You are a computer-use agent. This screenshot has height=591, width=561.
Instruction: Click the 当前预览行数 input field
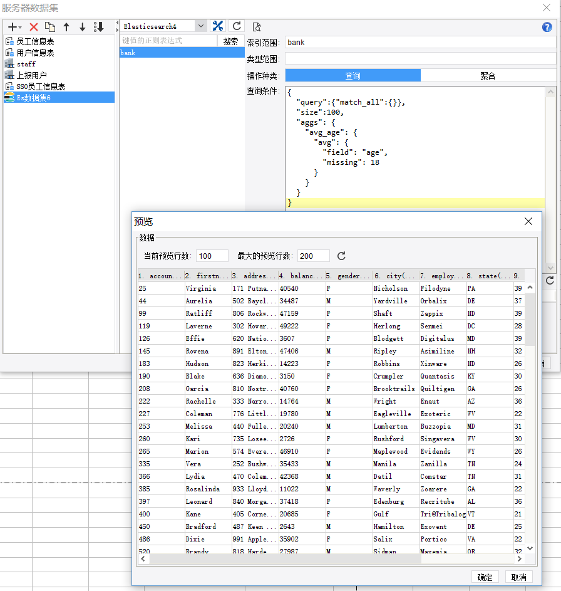pos(212,256)
